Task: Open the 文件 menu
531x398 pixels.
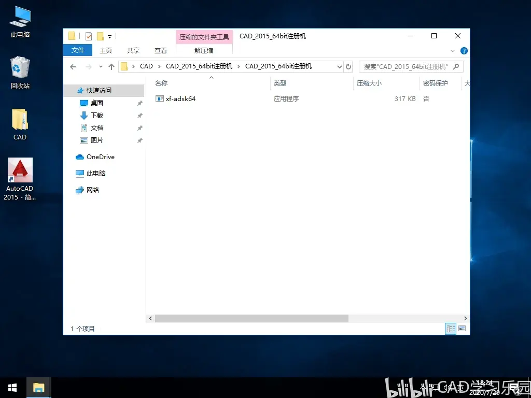Action: click(78, 50)
